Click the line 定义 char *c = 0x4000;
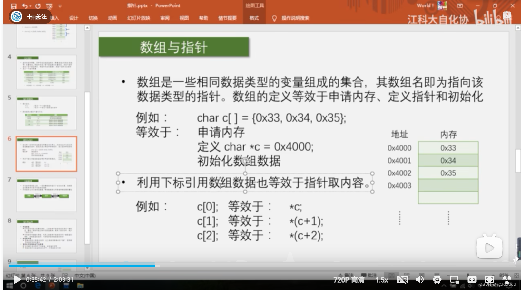This screenshot has width=521, height=290. point(255,147)
